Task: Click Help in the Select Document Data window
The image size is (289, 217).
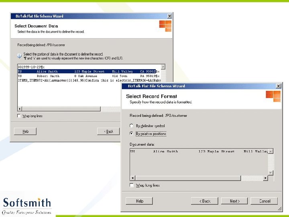Action: click(25, 131)
